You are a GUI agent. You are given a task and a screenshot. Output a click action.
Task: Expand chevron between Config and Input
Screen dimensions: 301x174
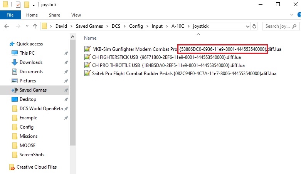point(147,26)
